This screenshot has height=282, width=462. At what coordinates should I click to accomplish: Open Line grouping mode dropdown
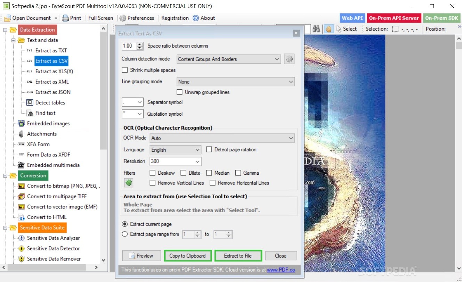coord(235,82)
